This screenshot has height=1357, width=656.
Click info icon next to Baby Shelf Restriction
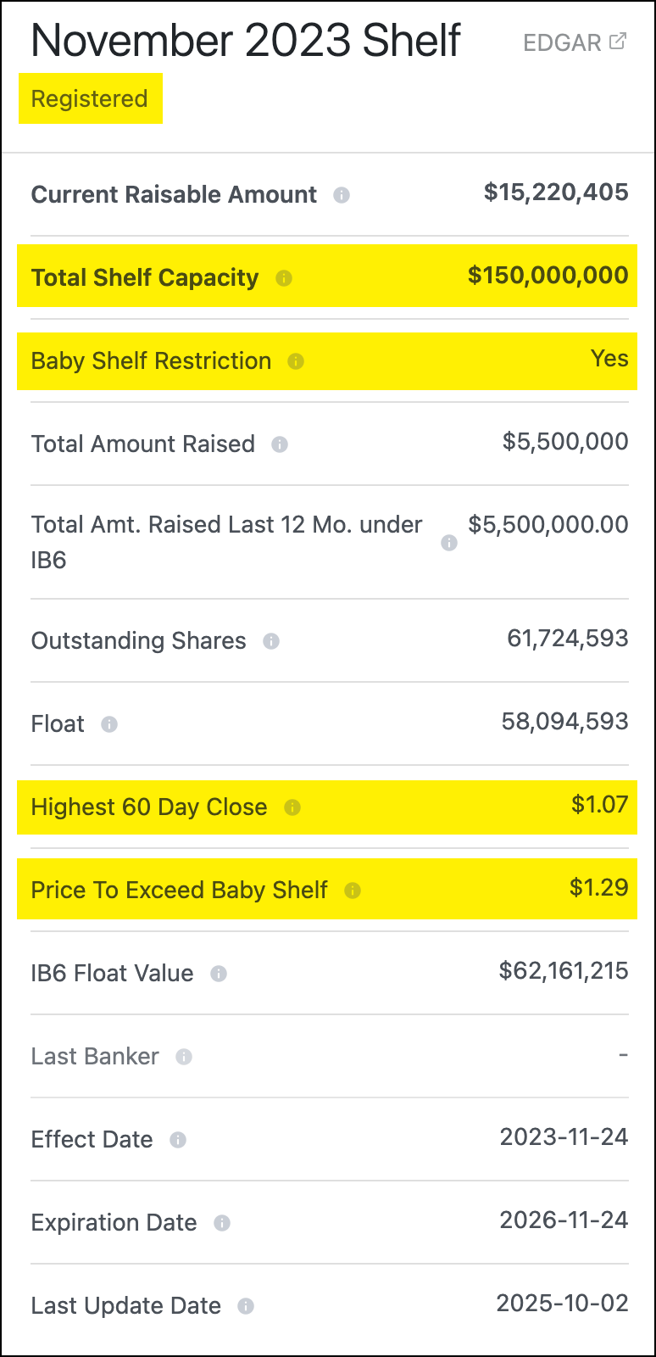[296, 361]
